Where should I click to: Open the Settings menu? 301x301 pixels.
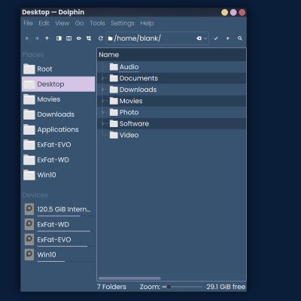123,23
